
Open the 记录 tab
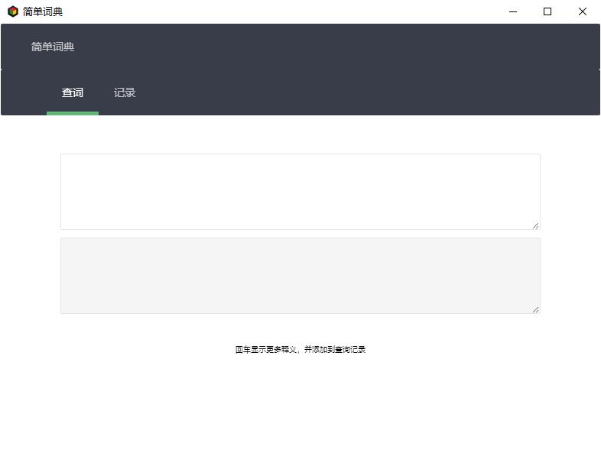pos(125,92)
